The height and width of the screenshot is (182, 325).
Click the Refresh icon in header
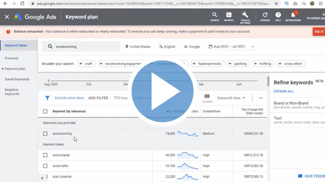[x=265, y=17]
